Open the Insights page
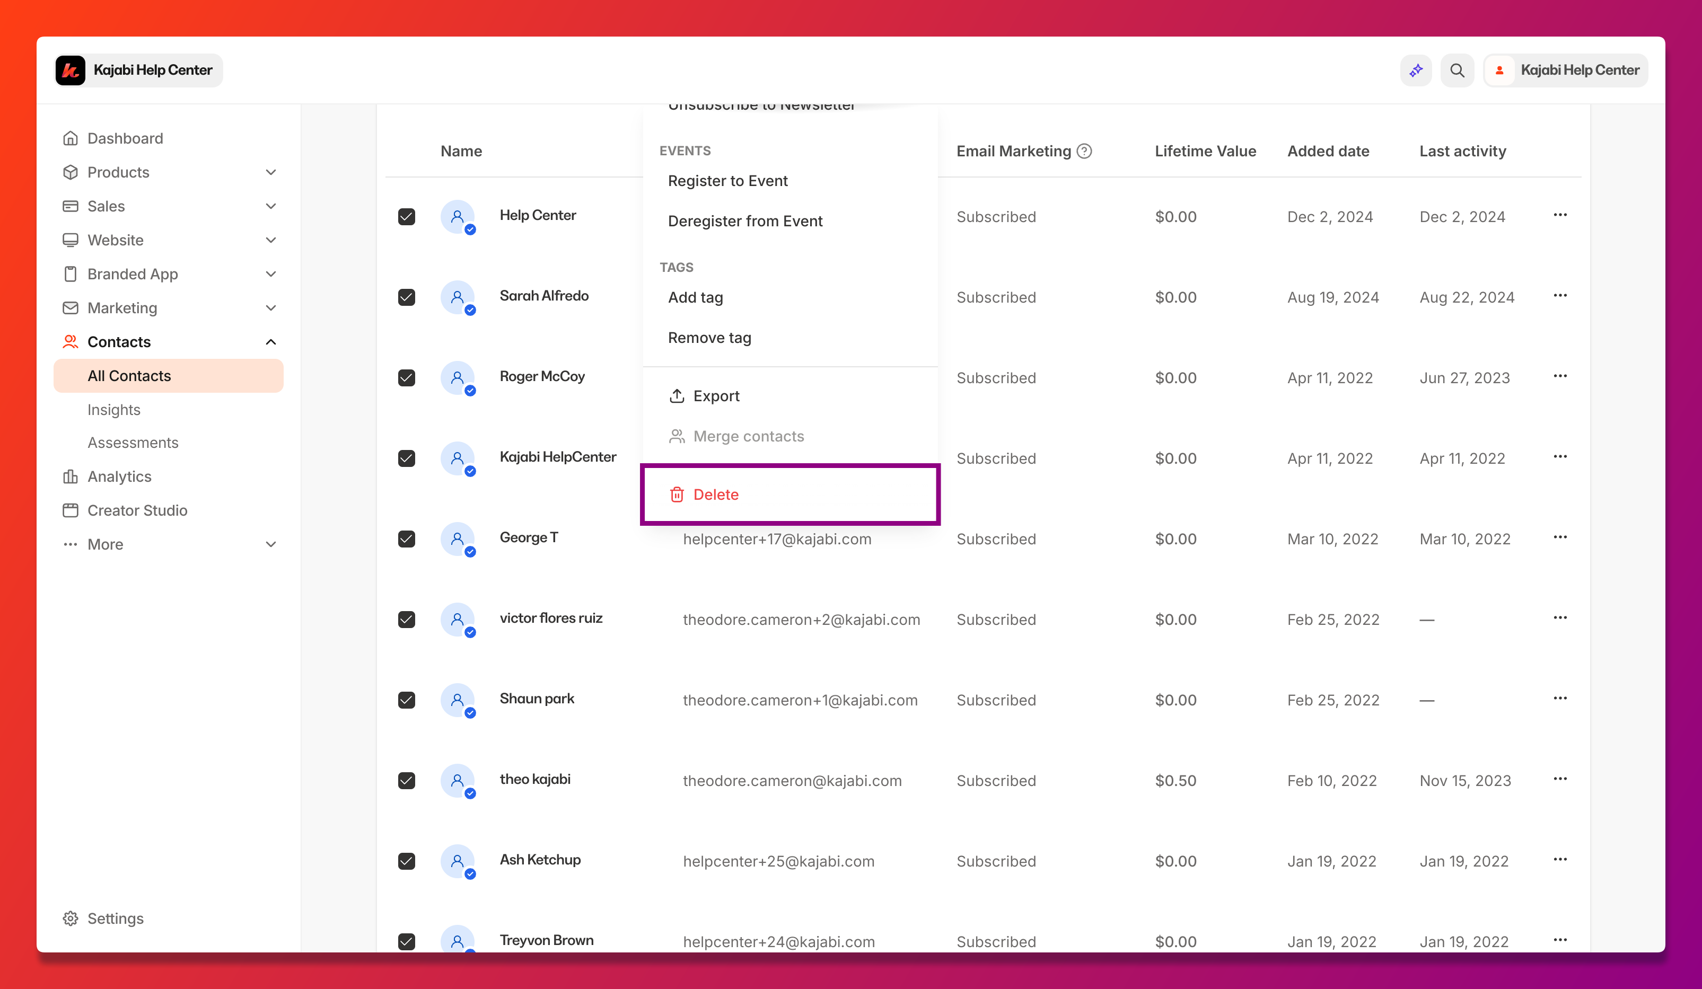 coord(113,410)
